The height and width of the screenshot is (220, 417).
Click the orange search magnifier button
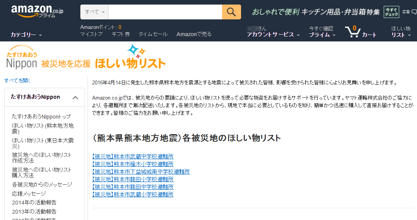pyautogui.click(x=232, y=12)
